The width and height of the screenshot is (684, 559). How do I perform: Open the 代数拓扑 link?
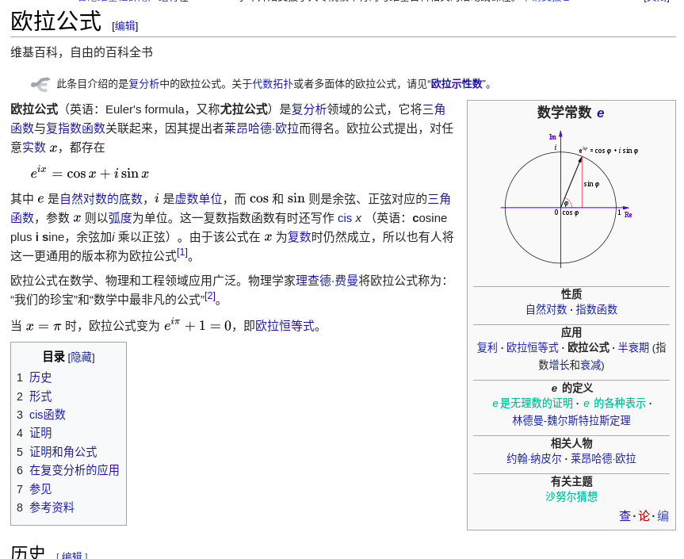(x=273, y=84)
